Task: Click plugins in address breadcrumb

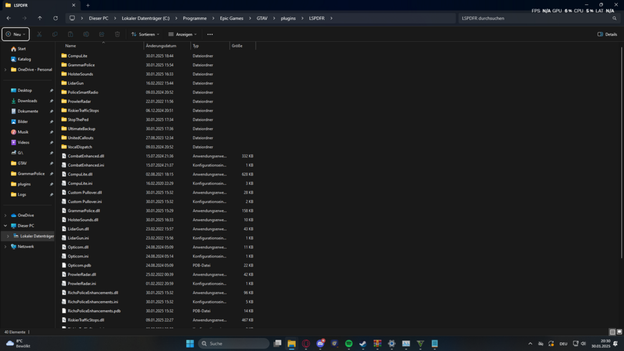Action: [288, 18]
